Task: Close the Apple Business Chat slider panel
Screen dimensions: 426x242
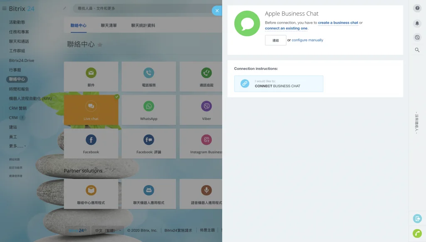Action: (x=217, y=11)
